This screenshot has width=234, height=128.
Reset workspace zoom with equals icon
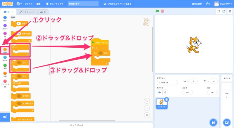pyautogui.click(x=147, y=115)
